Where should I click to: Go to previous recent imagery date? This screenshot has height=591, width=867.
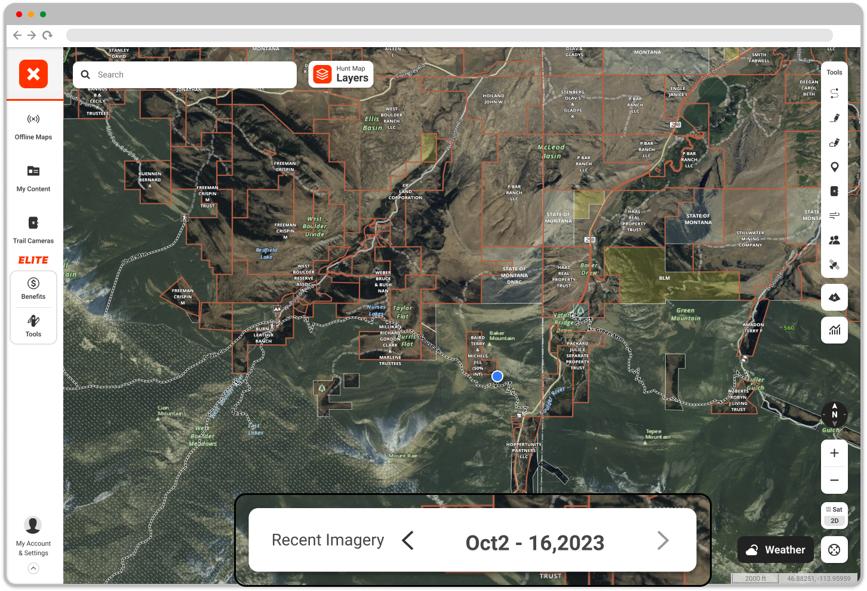click(408, 541)
